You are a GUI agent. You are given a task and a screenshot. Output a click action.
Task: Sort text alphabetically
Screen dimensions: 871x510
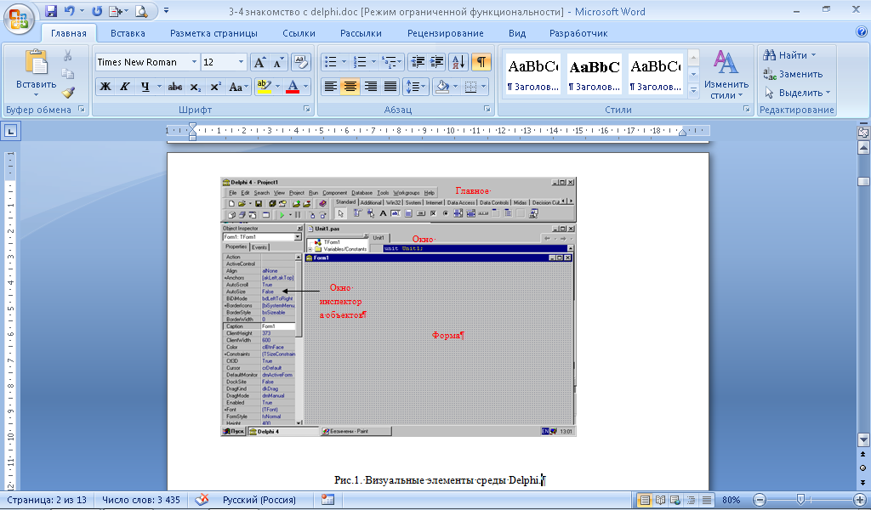[458, 62]
